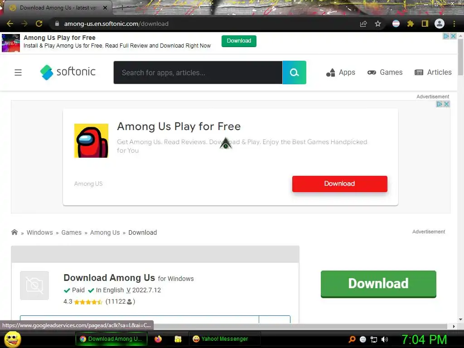Open AdChoices info on top banner
Screen dimensions: 464x348
tap(446, 36)
